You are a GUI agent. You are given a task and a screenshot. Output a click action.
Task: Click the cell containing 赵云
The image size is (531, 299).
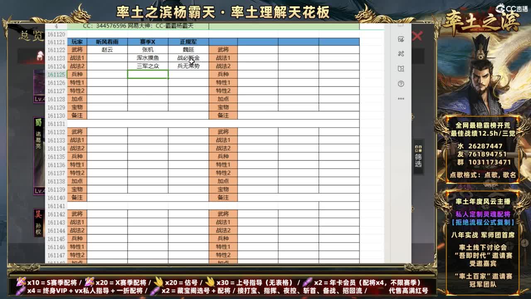[107, 49]
